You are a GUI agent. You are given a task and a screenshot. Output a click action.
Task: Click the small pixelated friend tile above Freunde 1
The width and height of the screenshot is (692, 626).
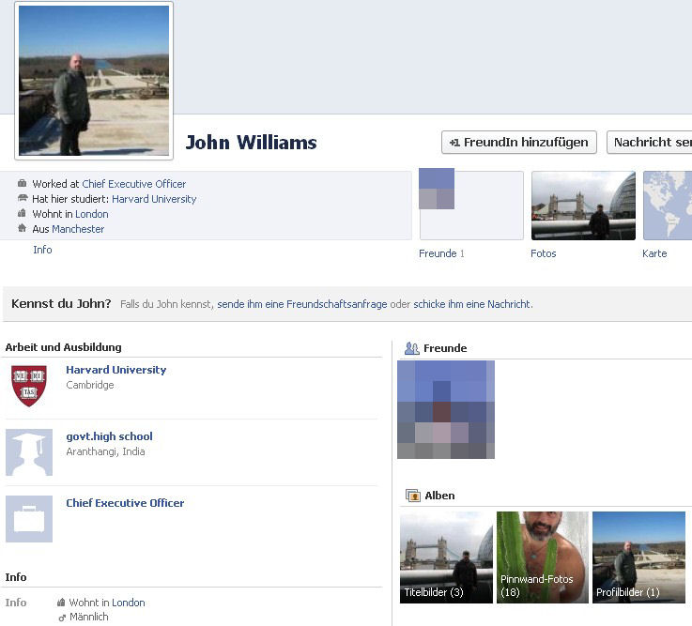click(437, 189)
